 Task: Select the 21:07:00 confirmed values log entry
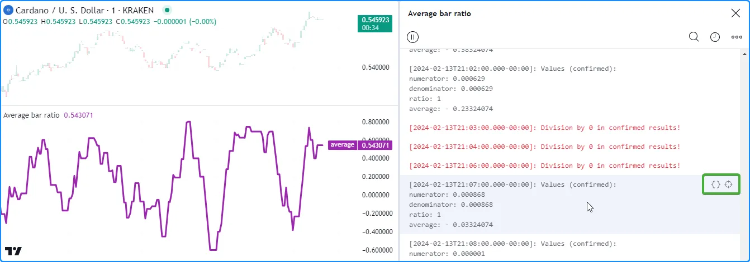pyautogui.click(x=512, y=185)
